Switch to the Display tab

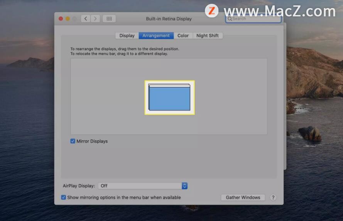click(127, 35)
